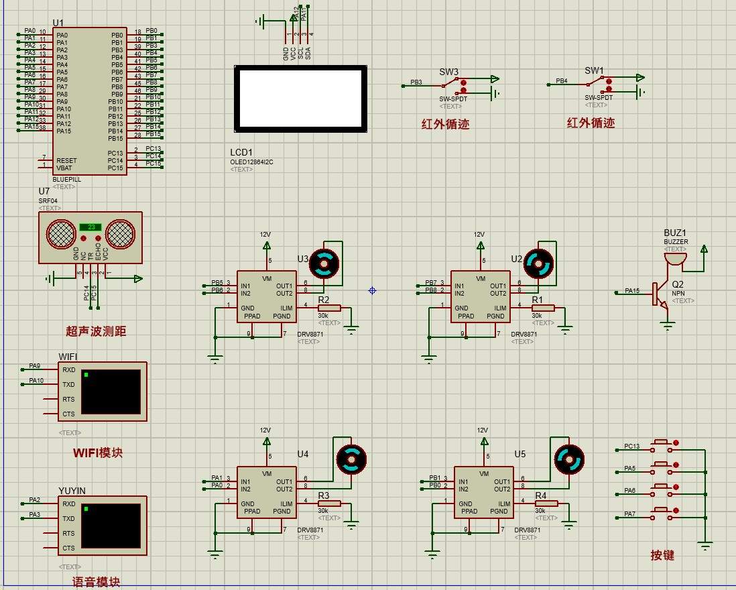
Task: Select the R2 30k resistor
Action: [x=330, y=308]
